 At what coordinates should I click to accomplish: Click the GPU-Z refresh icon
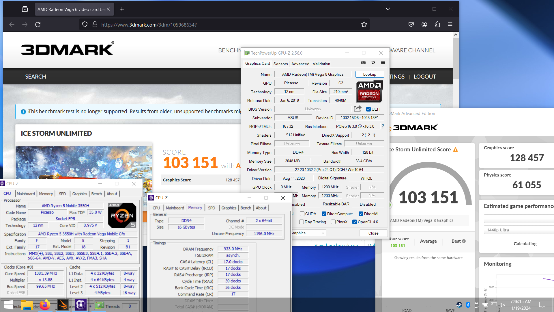click(373, 62)
